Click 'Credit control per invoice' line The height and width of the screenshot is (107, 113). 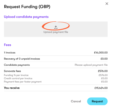pyautogui.click(x=18, y=79)
